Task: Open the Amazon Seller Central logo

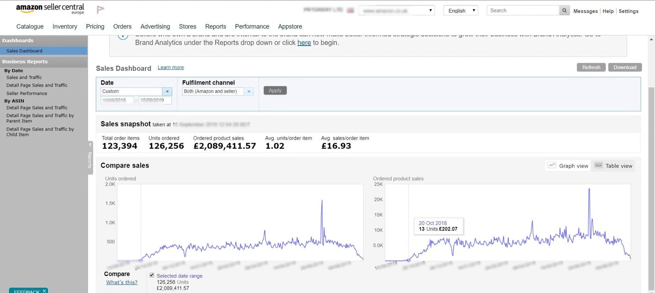Action: [50, 9]
